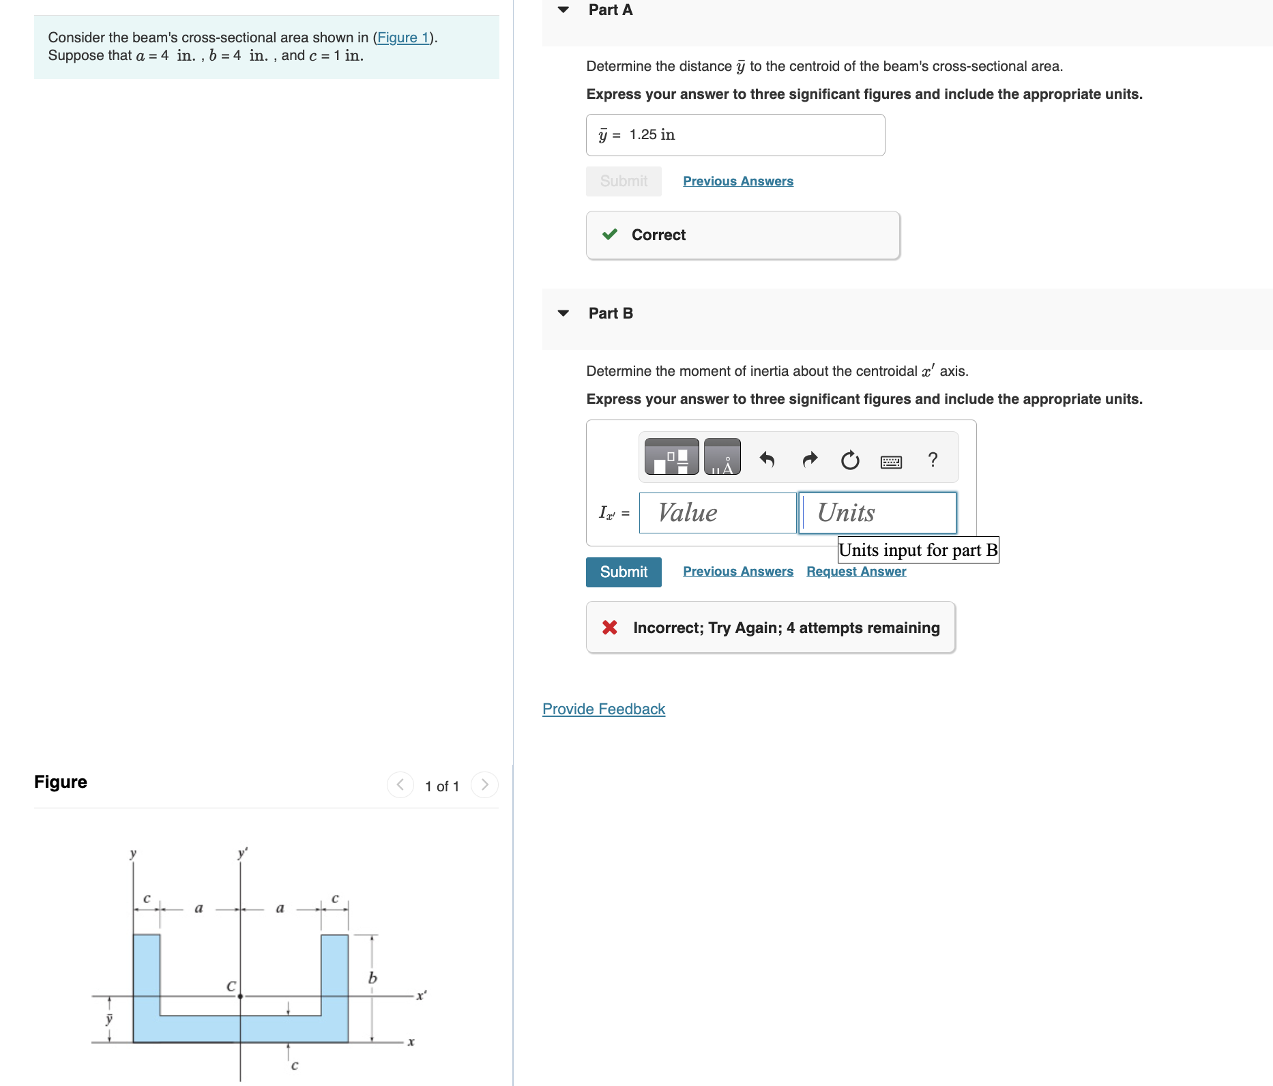The width and height of the screenshot is (1273, 1086).
Task: Click the units insertion (μÅ) icon
Action: (x=722, y=458)
